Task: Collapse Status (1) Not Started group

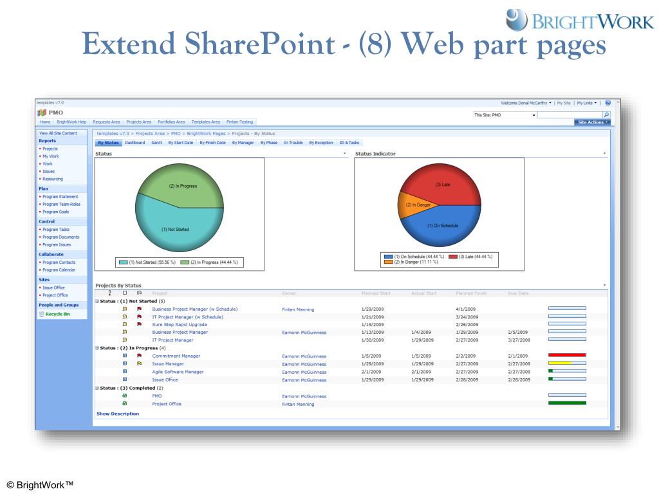Action: (97, 301)
